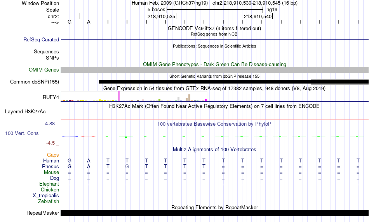The height and width of the screenshot is (222, 369).
Task: Click the A base in the sequence row
Action: click(x=89, y=22)
